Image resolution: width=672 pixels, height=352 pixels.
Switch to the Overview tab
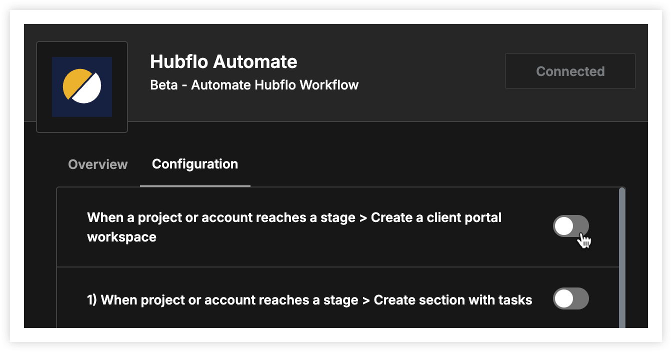point(98,164)
